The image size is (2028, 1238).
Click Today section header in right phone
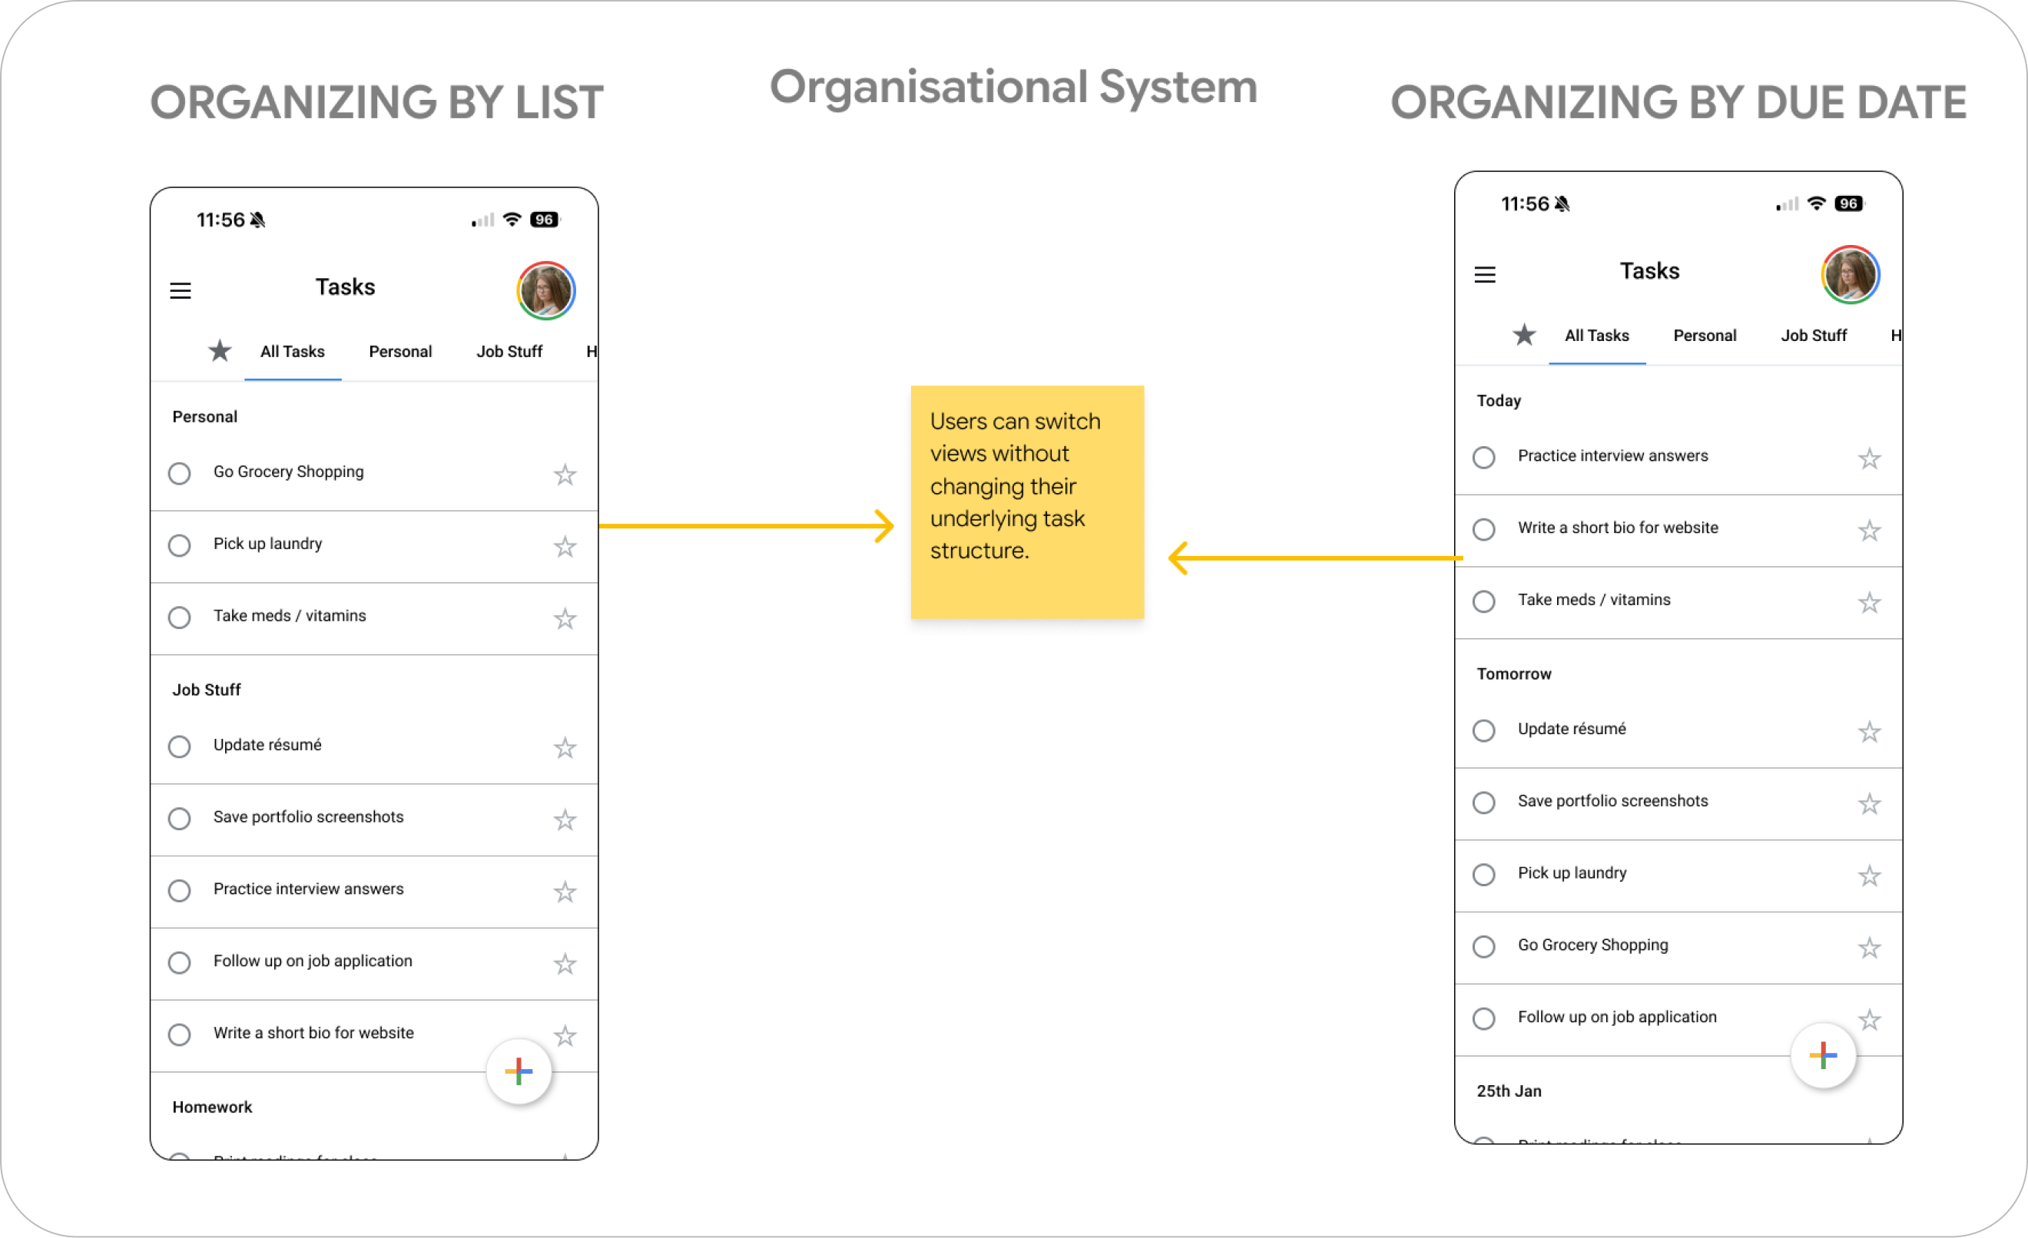(x=1499, y=401)
